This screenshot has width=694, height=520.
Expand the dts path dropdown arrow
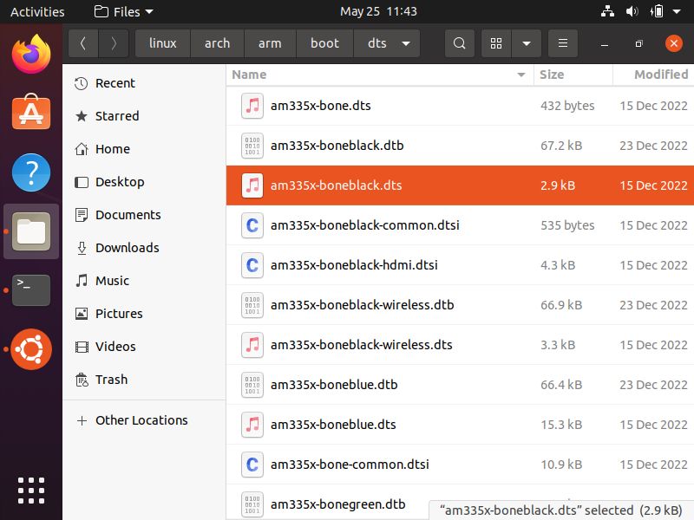click(406, 43)
